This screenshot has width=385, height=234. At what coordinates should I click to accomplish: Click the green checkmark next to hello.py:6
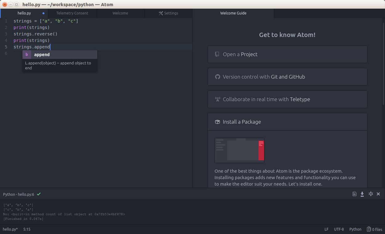click(39, 194)
